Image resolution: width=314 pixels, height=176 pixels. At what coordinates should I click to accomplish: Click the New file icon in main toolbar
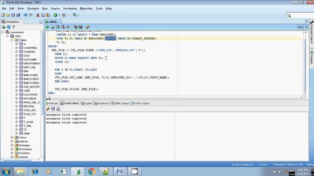pyautogui.click(x=3, y=15)
